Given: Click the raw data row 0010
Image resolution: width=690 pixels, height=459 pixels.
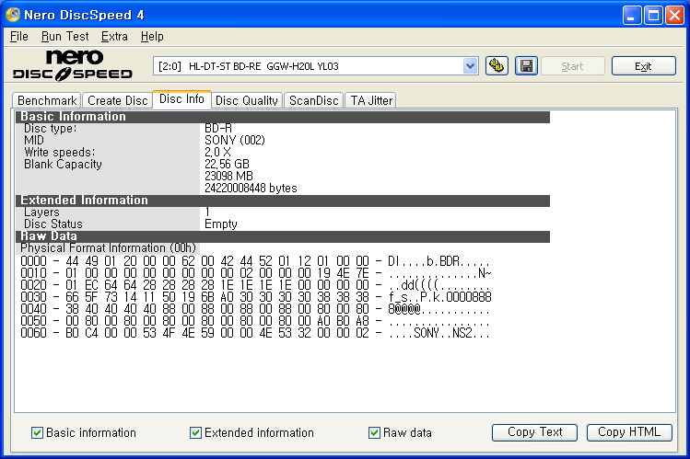Looking at the screenshot, I should pos(255,273).
